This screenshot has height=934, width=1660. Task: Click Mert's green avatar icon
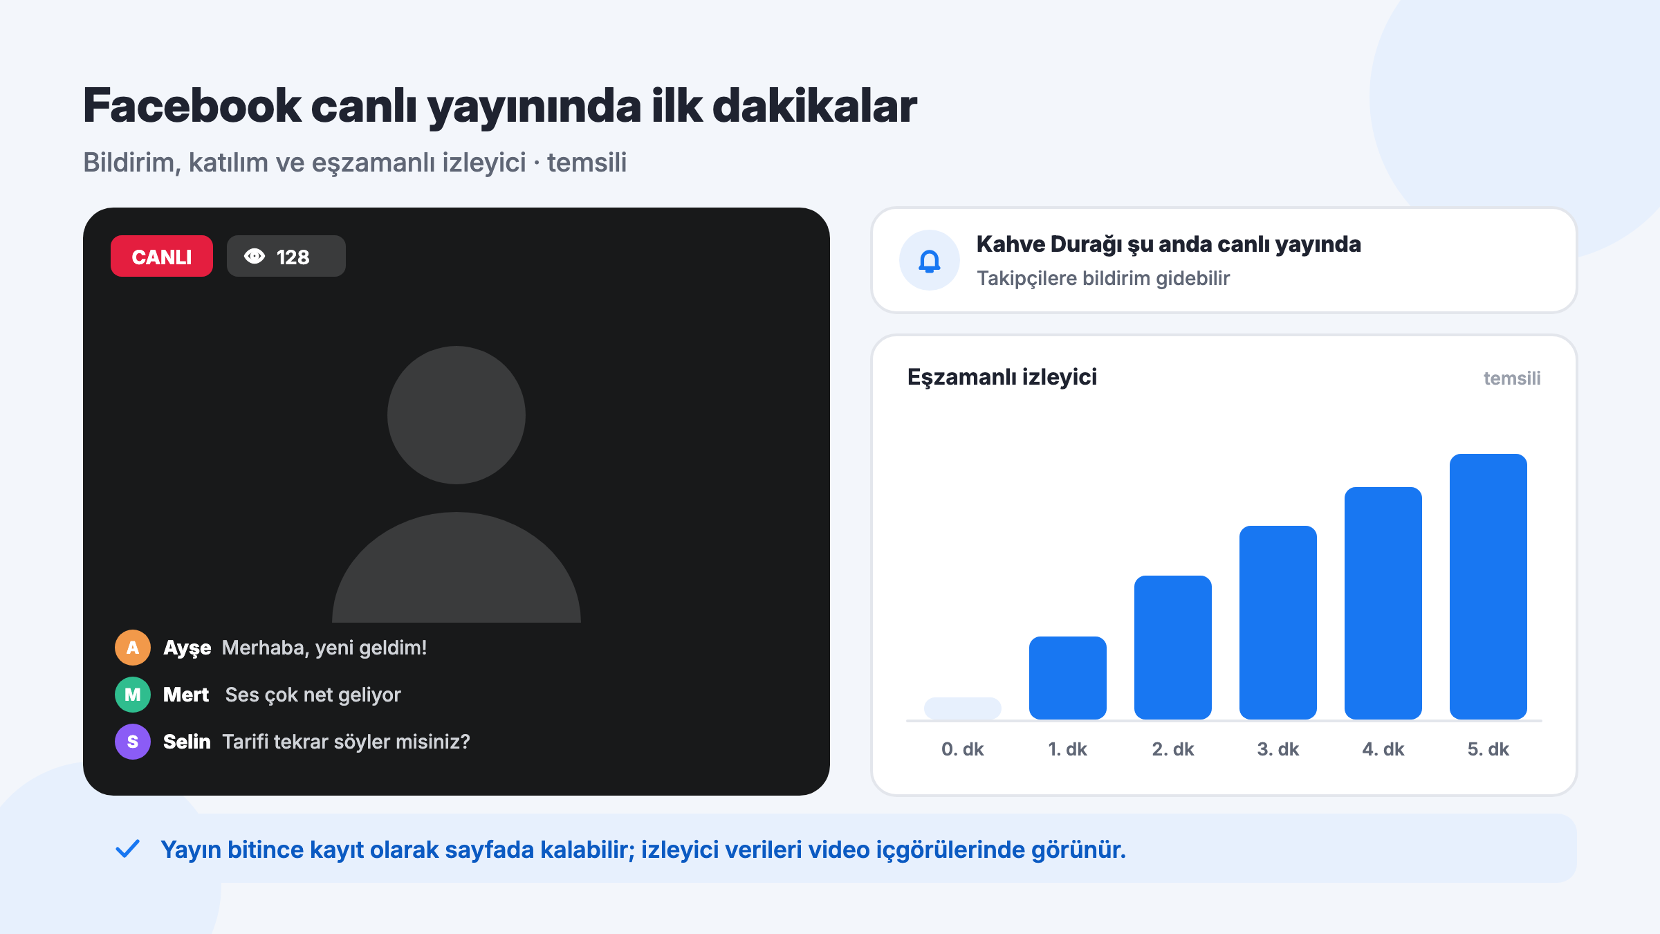click(x=133, y=695)
